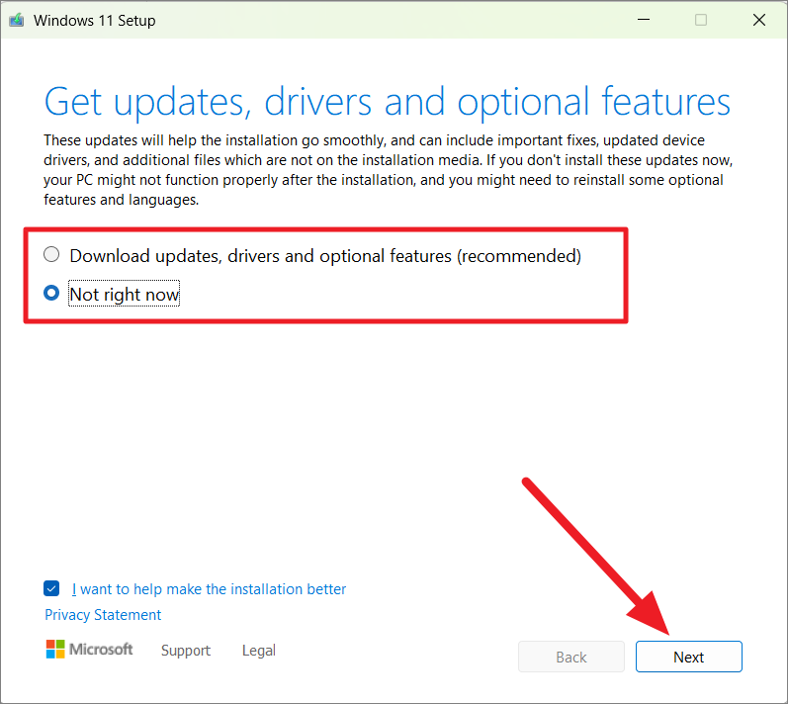Click the 'Get updates, drivers and optional features' heading

click(387, 102)
